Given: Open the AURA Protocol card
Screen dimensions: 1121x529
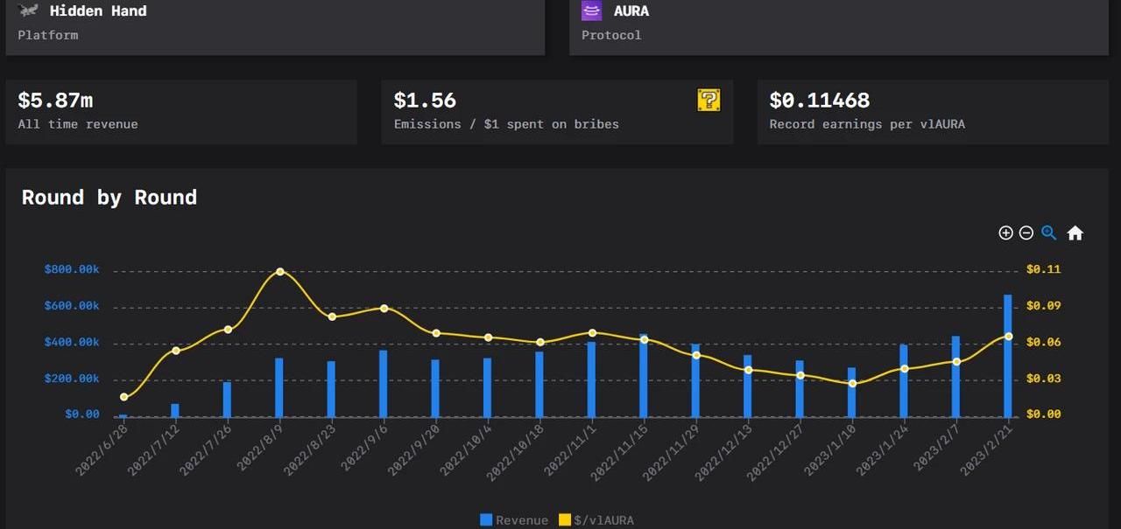Looking at the screenshot, I should [839, 24].
